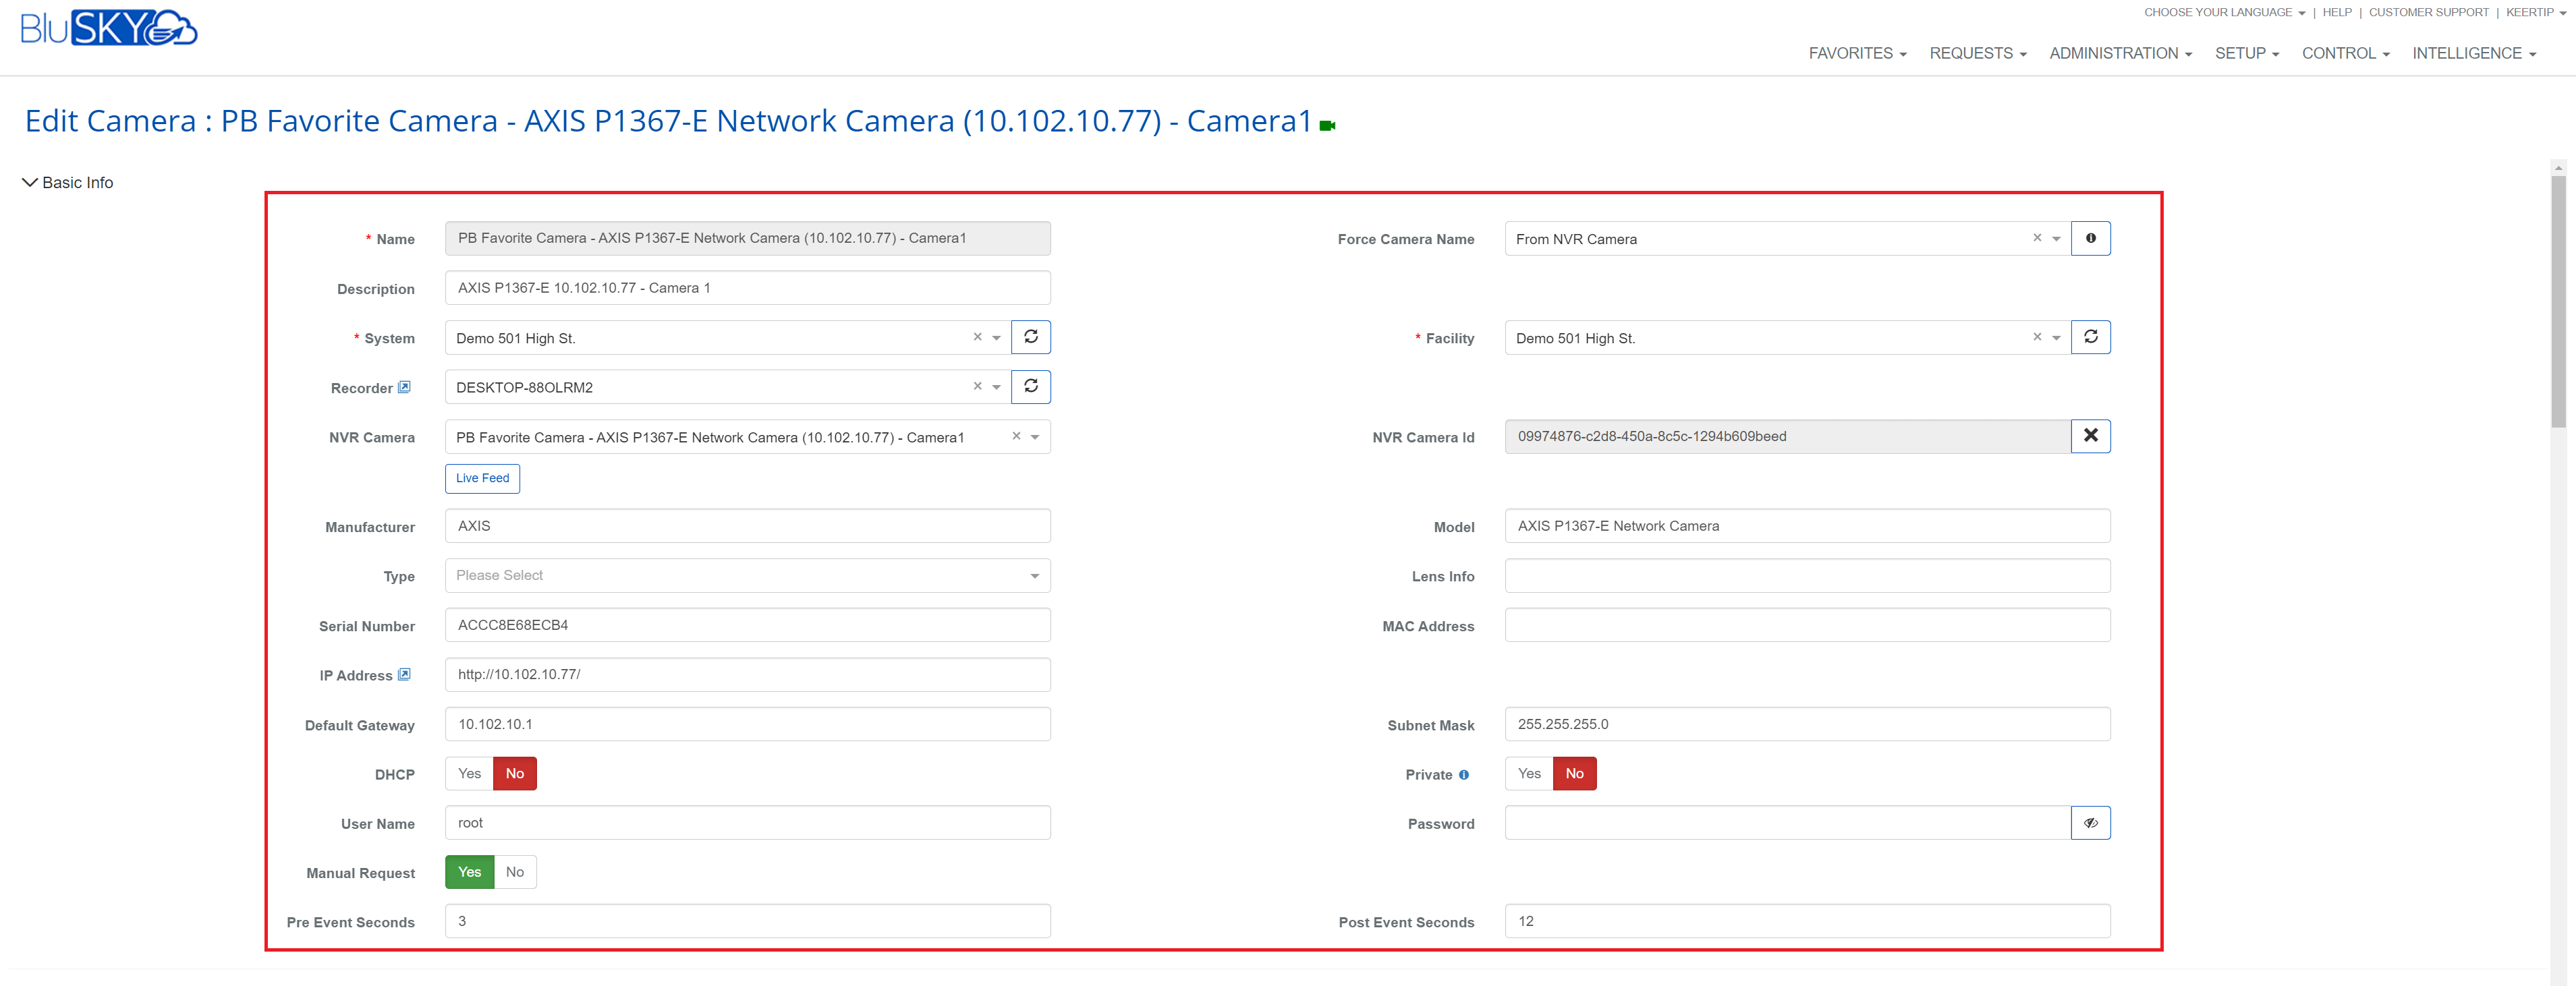
Task: Open the Recorder external link icon
Action: [404, 387]
